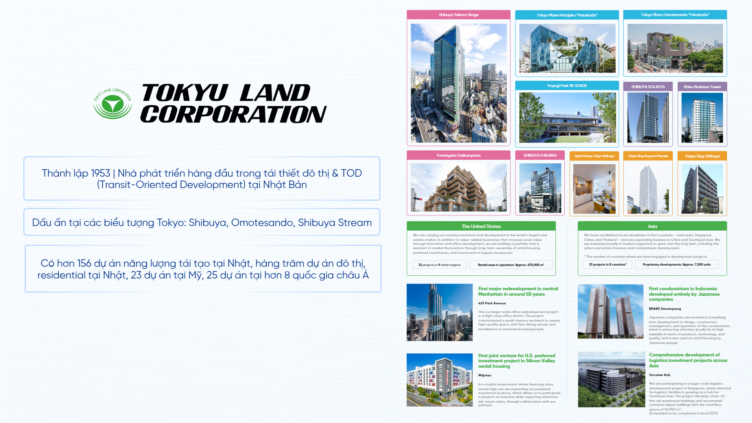Image resolution: width=752 pixels, height=423 pixels.
Task: Select the "Proprietary developments: Approx. 7,500 units" box
Action: [x=676, y=264]
